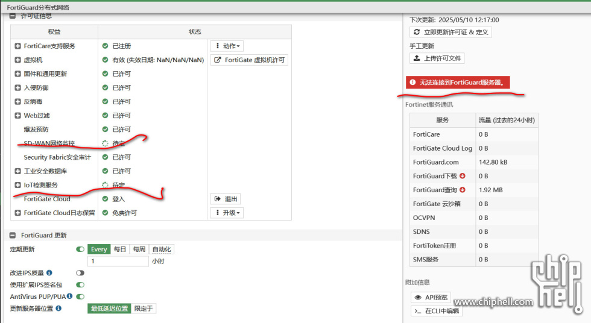Screen dimensions: 591x323
Task: Click the Security Fabric安全审计 row
Action: point(151,157)
